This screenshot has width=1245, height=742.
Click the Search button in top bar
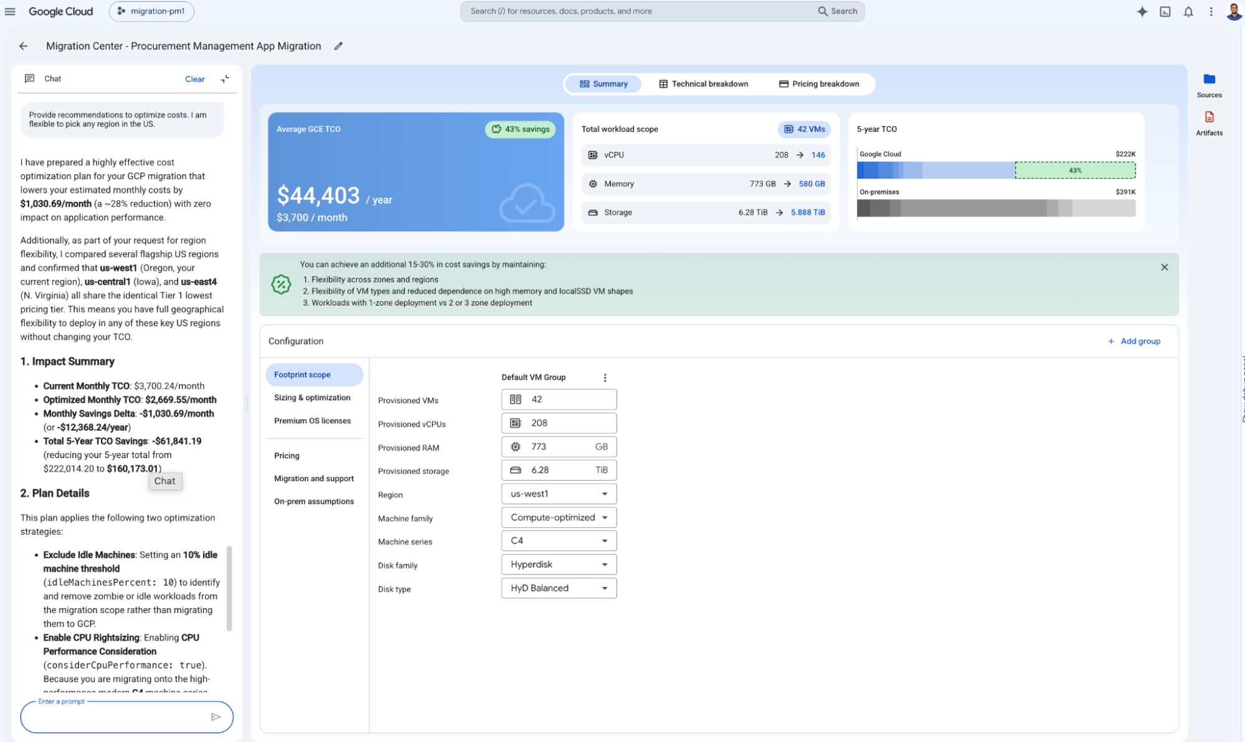(x=837, y=11)
